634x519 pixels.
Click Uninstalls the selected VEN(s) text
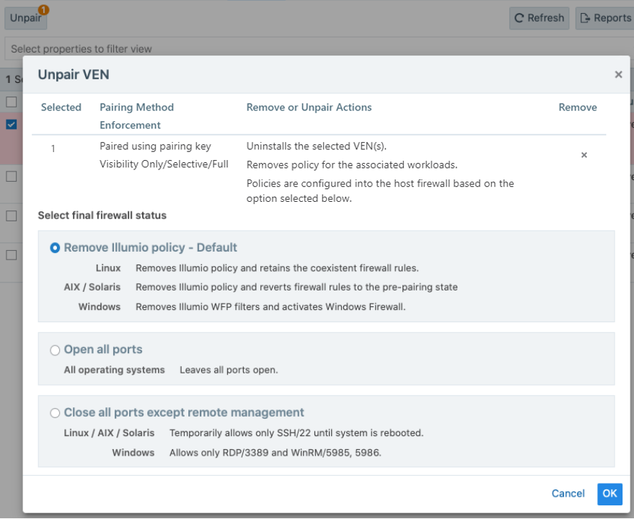pos(317,146)
